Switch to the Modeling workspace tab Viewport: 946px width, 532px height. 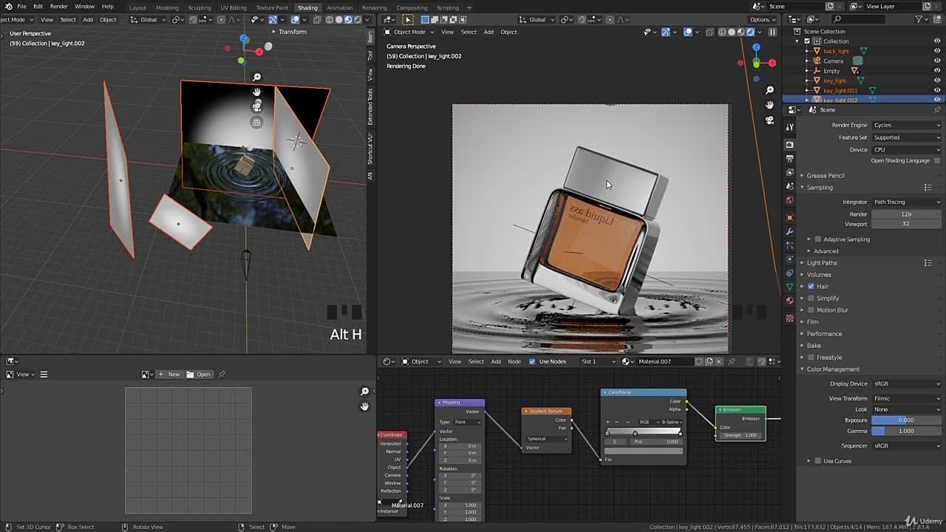pos(167,7)
